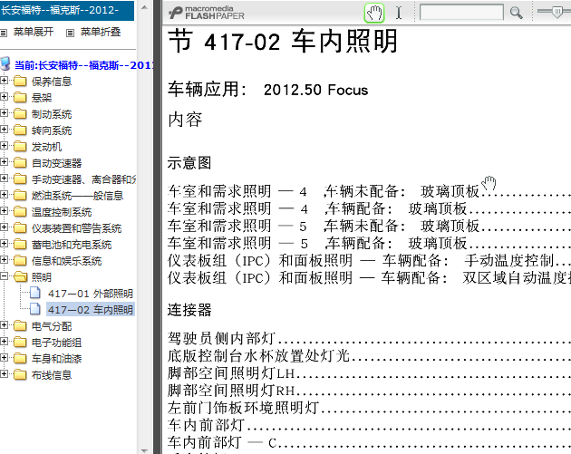Image resolution: width=571 pixels, height=454 pixels.
Task: Expand the 发动机 folder
Action: (x=4, y=146)
